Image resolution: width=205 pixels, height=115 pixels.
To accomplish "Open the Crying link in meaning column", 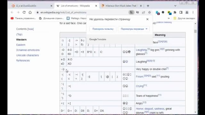I will [140, 86].
